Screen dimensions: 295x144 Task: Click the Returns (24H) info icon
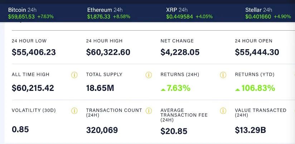223,75
